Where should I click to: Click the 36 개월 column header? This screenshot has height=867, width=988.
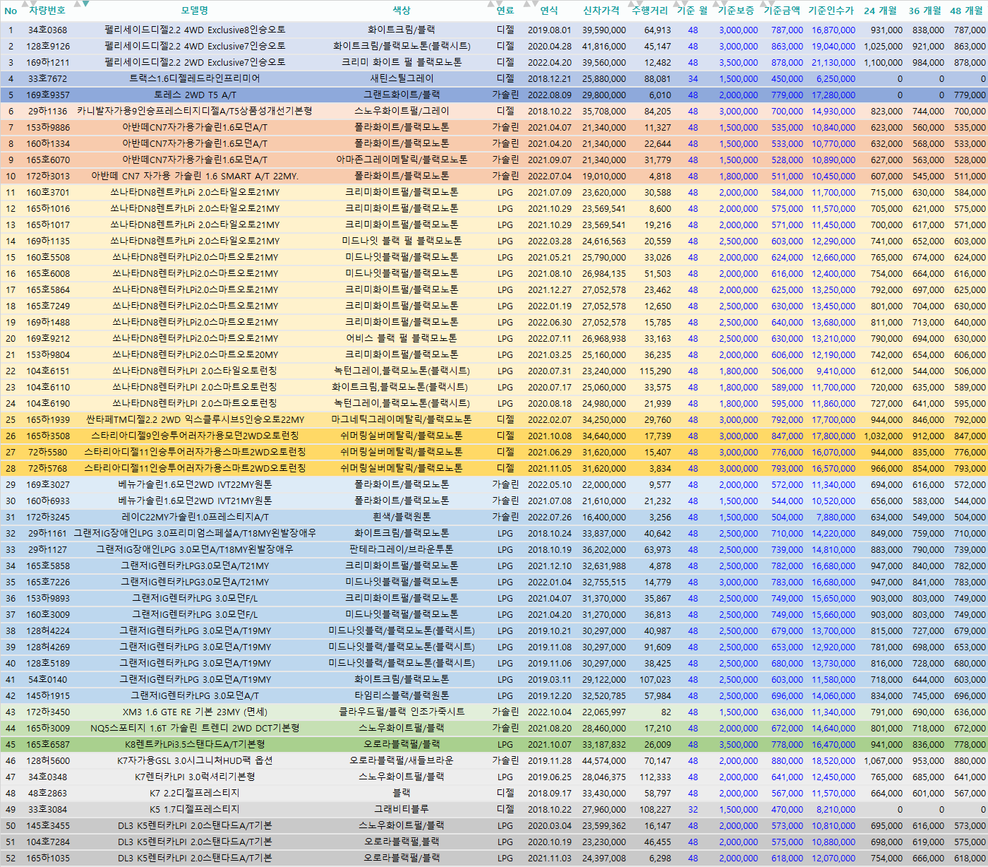[x=925, y=11]
